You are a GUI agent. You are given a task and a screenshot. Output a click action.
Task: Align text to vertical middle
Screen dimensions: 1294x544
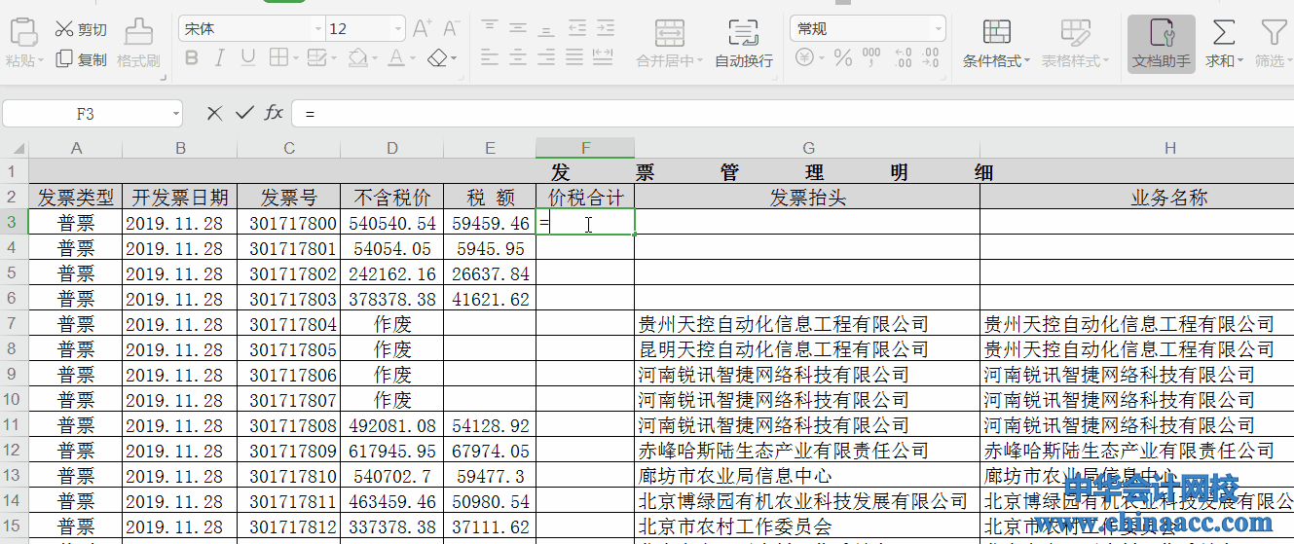pyautogui.click(x=518, y=29)
